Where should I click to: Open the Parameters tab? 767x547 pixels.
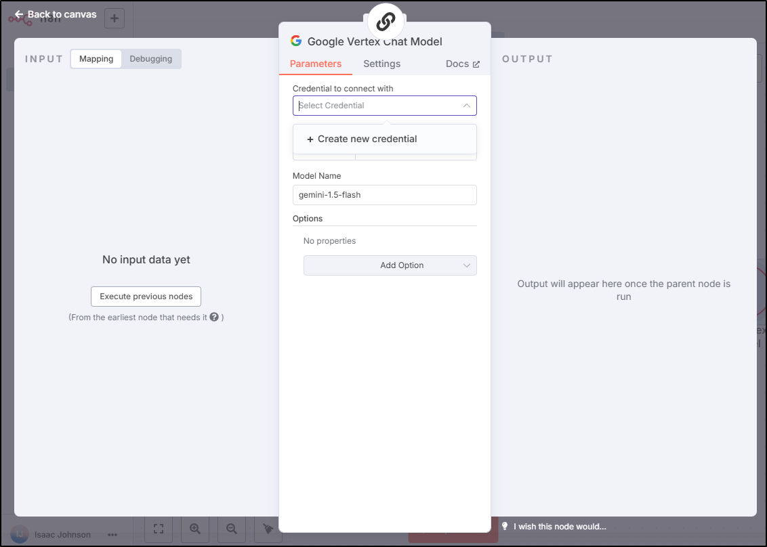[316, 64]
